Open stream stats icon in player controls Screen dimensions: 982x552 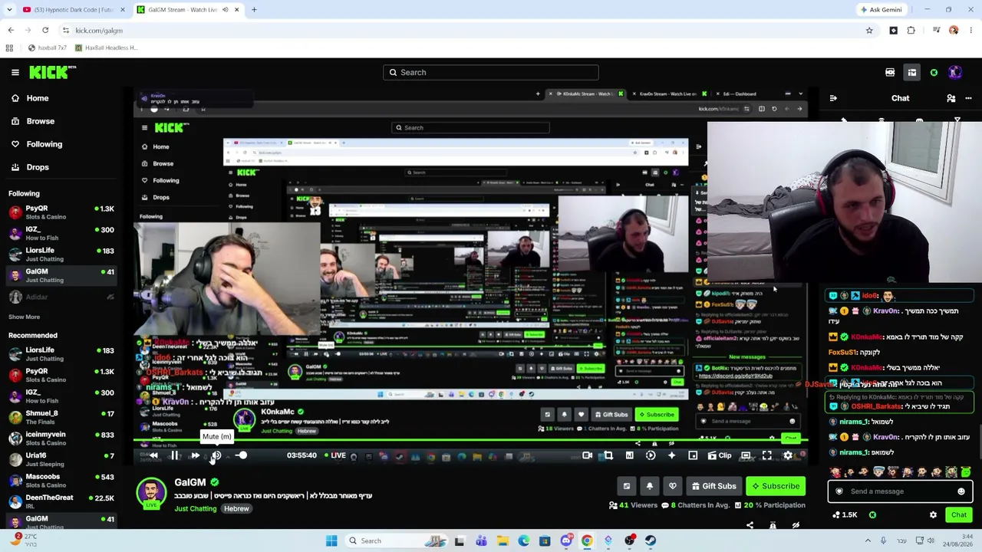point(629,455)
